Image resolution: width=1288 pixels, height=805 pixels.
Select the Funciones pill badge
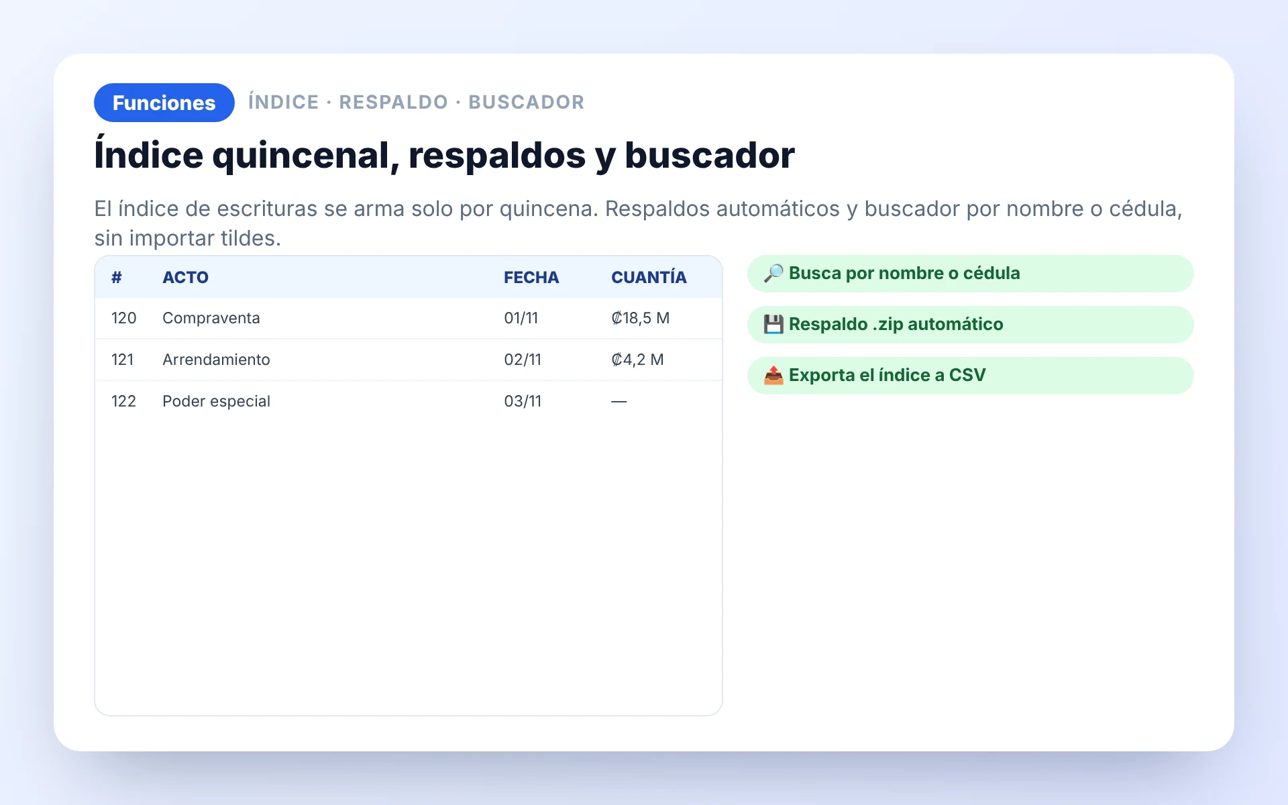pos(164,103)
